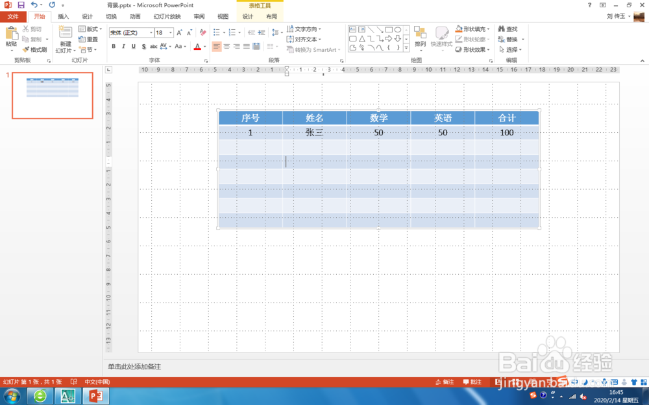
Task: Select the rectangle shape in the shapes gallery
Action: 389,30
